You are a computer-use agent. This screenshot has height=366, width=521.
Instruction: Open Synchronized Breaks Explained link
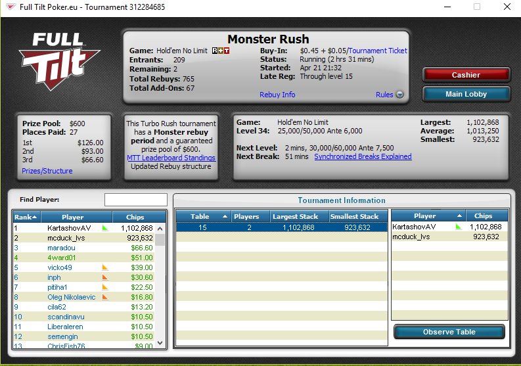363,156
